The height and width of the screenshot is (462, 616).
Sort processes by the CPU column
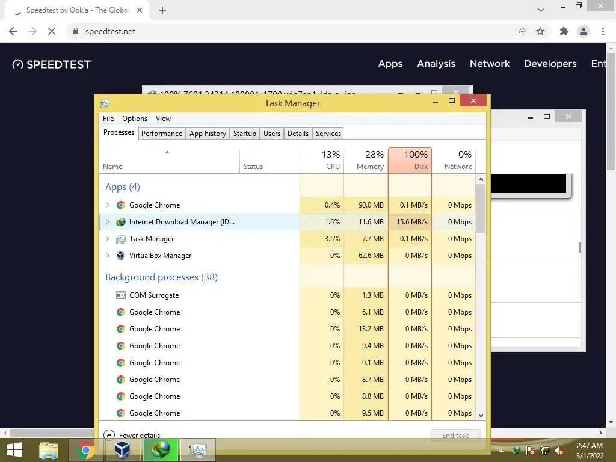(x=322, y=160)
